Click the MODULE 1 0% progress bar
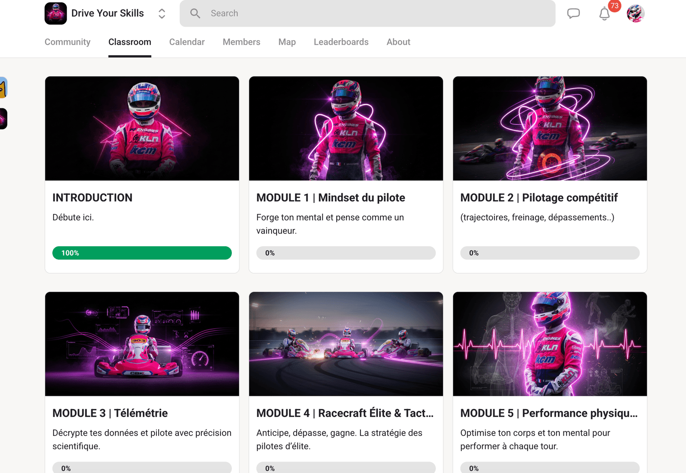Screen dimensions: 686x473 [346, 253]
